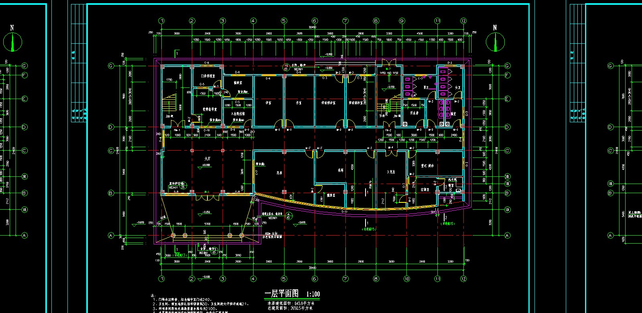Click the 大厅 room label
Viewport: 642px width, 313px height.
coord(207,159)
